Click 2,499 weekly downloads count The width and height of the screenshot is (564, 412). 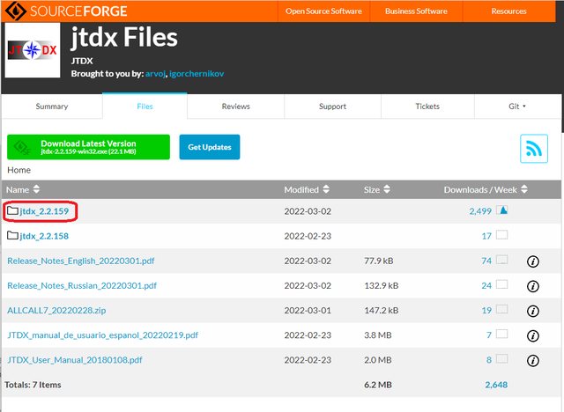pyautogui.click(x=480, y=211)
